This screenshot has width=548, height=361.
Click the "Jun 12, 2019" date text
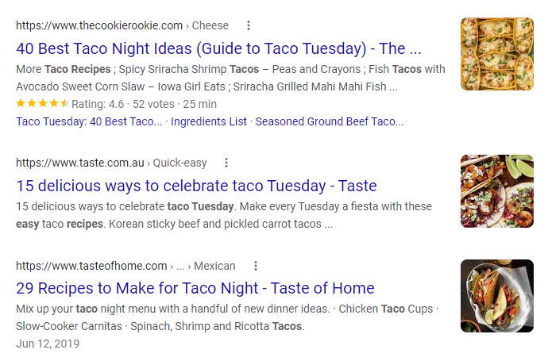[48, 344]
